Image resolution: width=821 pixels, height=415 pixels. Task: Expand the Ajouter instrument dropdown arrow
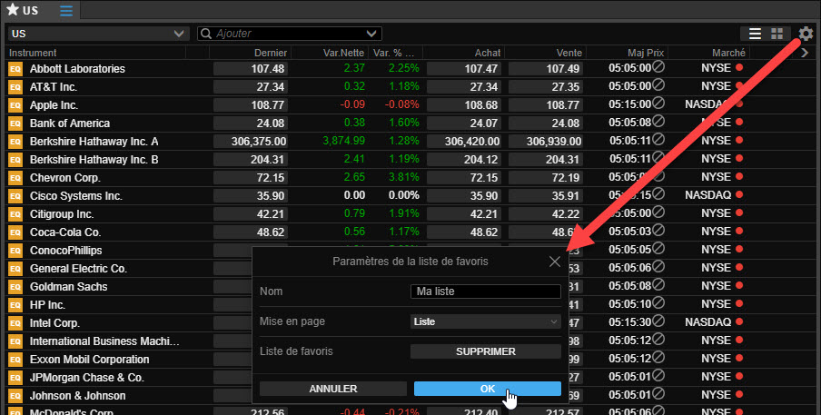point(371,34)
